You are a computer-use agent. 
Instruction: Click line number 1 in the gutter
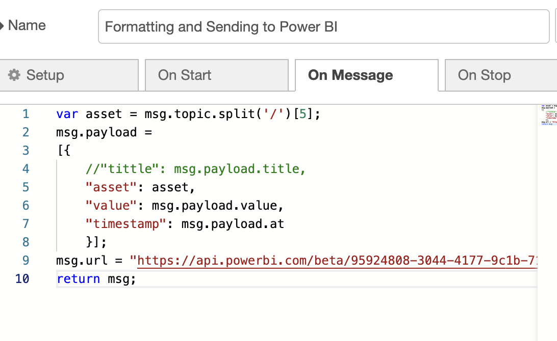[26, 114]
